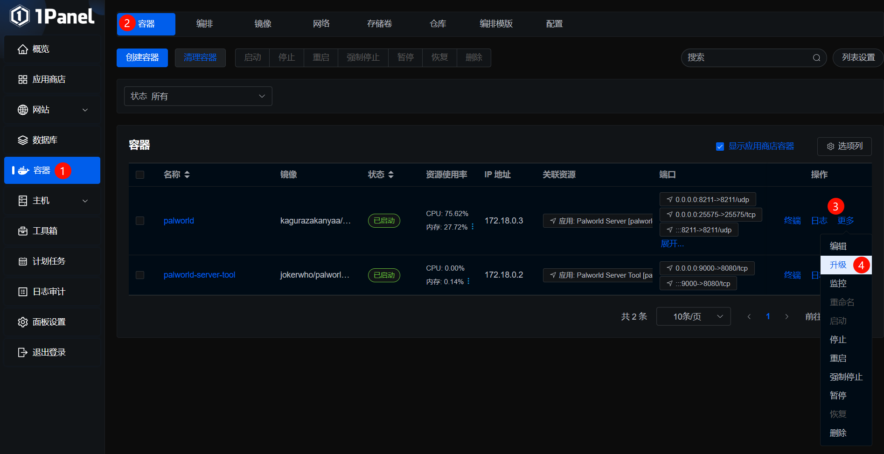Click the 1Panel logo icon
The image size is (884, 454).
[20, 16]
